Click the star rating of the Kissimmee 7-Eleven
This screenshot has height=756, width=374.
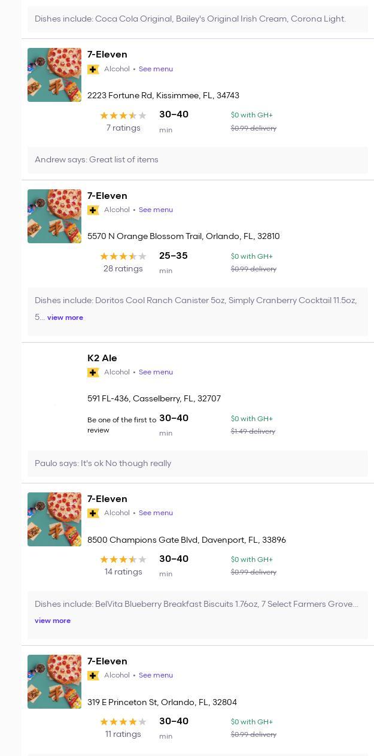click(x=123, y=116)
